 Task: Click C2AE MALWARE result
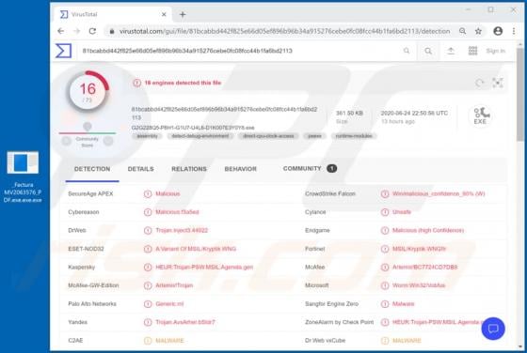[169, 340]
